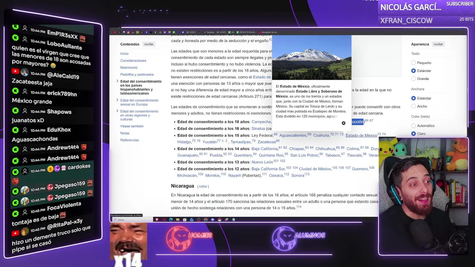This screenshot has height=267, width=475.
Task: Open the YouTube bookmark icon
Action: tap(115, 32)
